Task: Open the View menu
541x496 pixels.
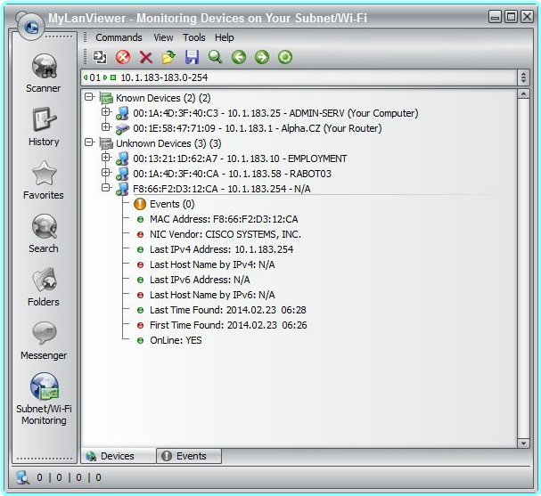Action: (x=163, y=37)
